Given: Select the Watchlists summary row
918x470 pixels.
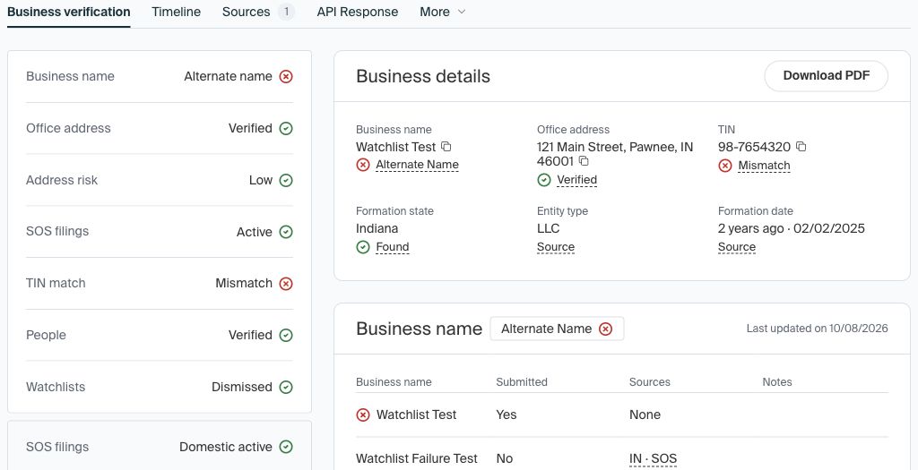Looking at the screenshot, I should point(160,387).
